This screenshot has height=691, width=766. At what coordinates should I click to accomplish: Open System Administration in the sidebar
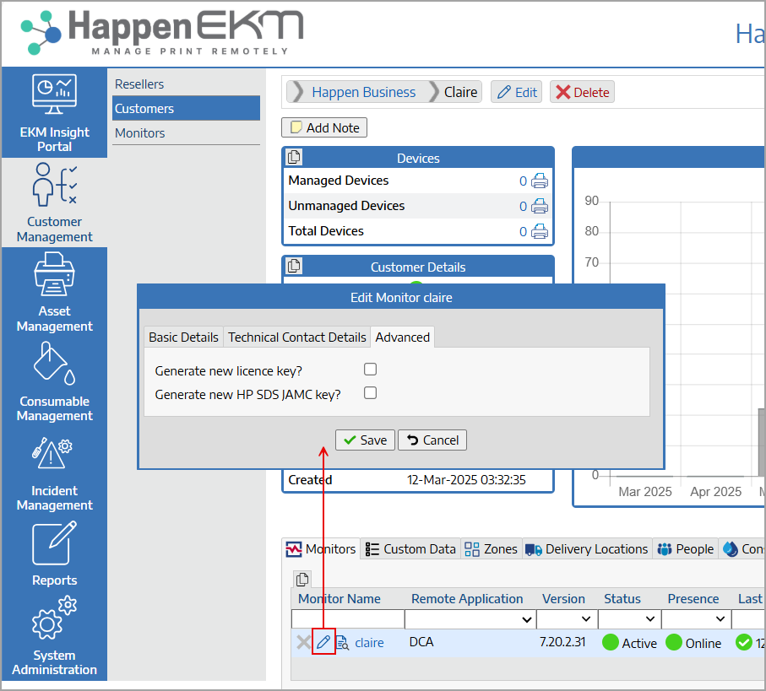54,635
